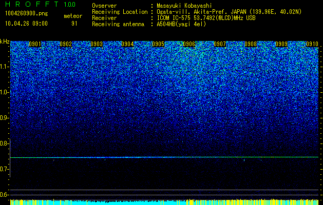Click the cyan signal level bar graph
The image size is (323, 205).
(164, 202)
